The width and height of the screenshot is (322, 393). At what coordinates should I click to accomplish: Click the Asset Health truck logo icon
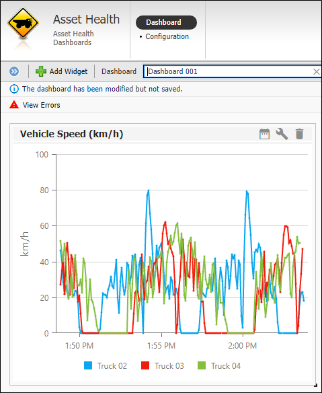pyautogui.click(x=23, y=23)
